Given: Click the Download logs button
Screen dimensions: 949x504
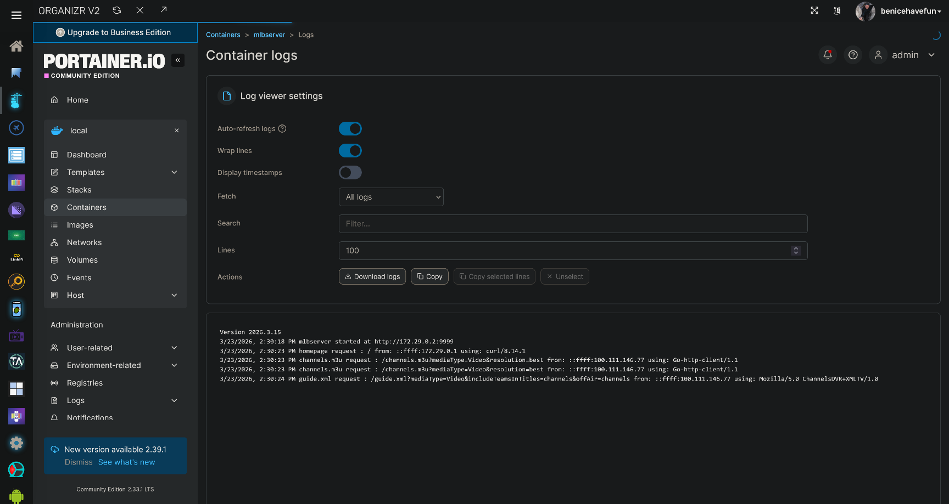Looking at the screenshot, I should coord(372,276).
